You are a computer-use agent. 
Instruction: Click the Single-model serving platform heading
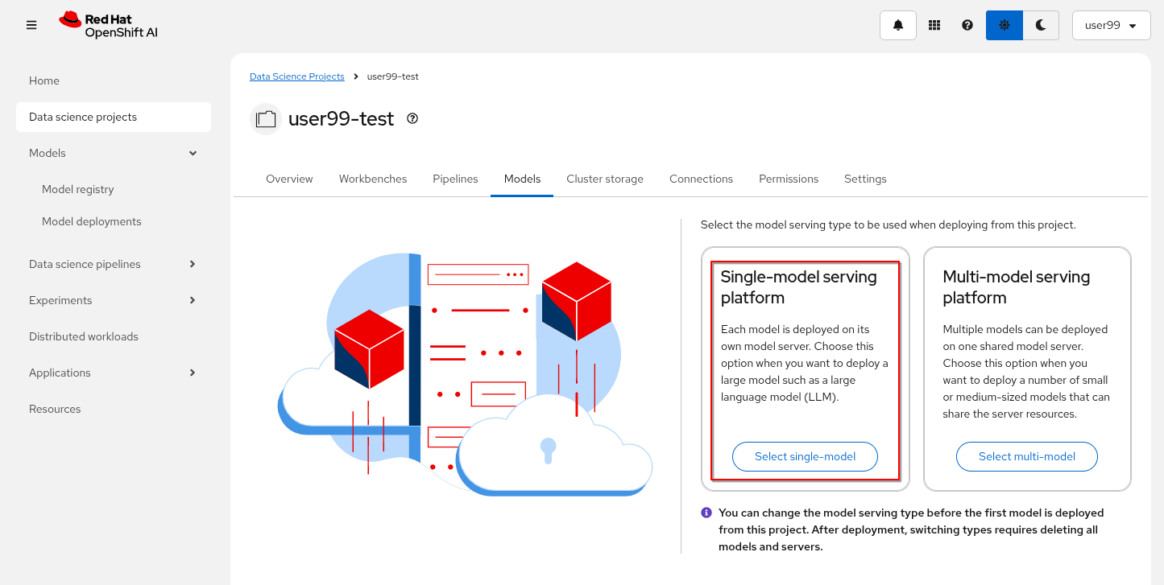tap(798, 287)
